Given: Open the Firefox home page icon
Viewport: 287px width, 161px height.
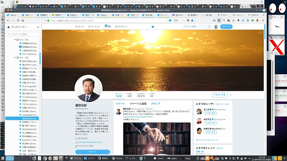Looking at the screenshot, I should [x=23, y=21].
